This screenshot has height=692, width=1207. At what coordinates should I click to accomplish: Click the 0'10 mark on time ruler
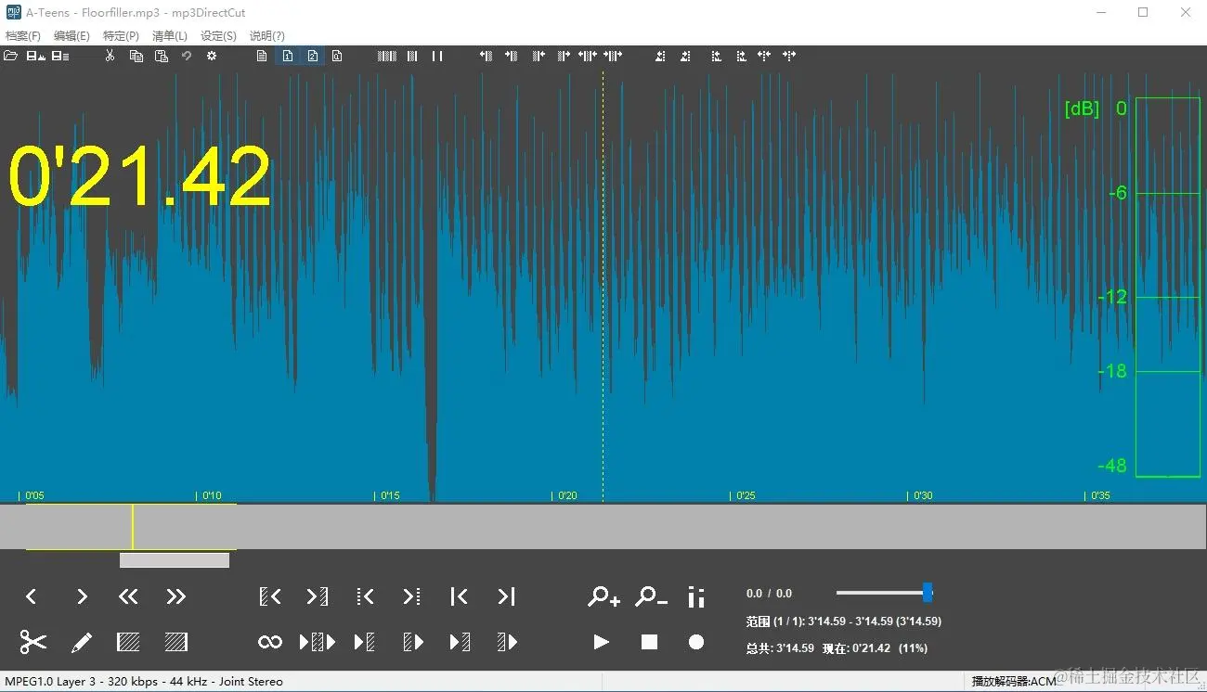[211, 495]
